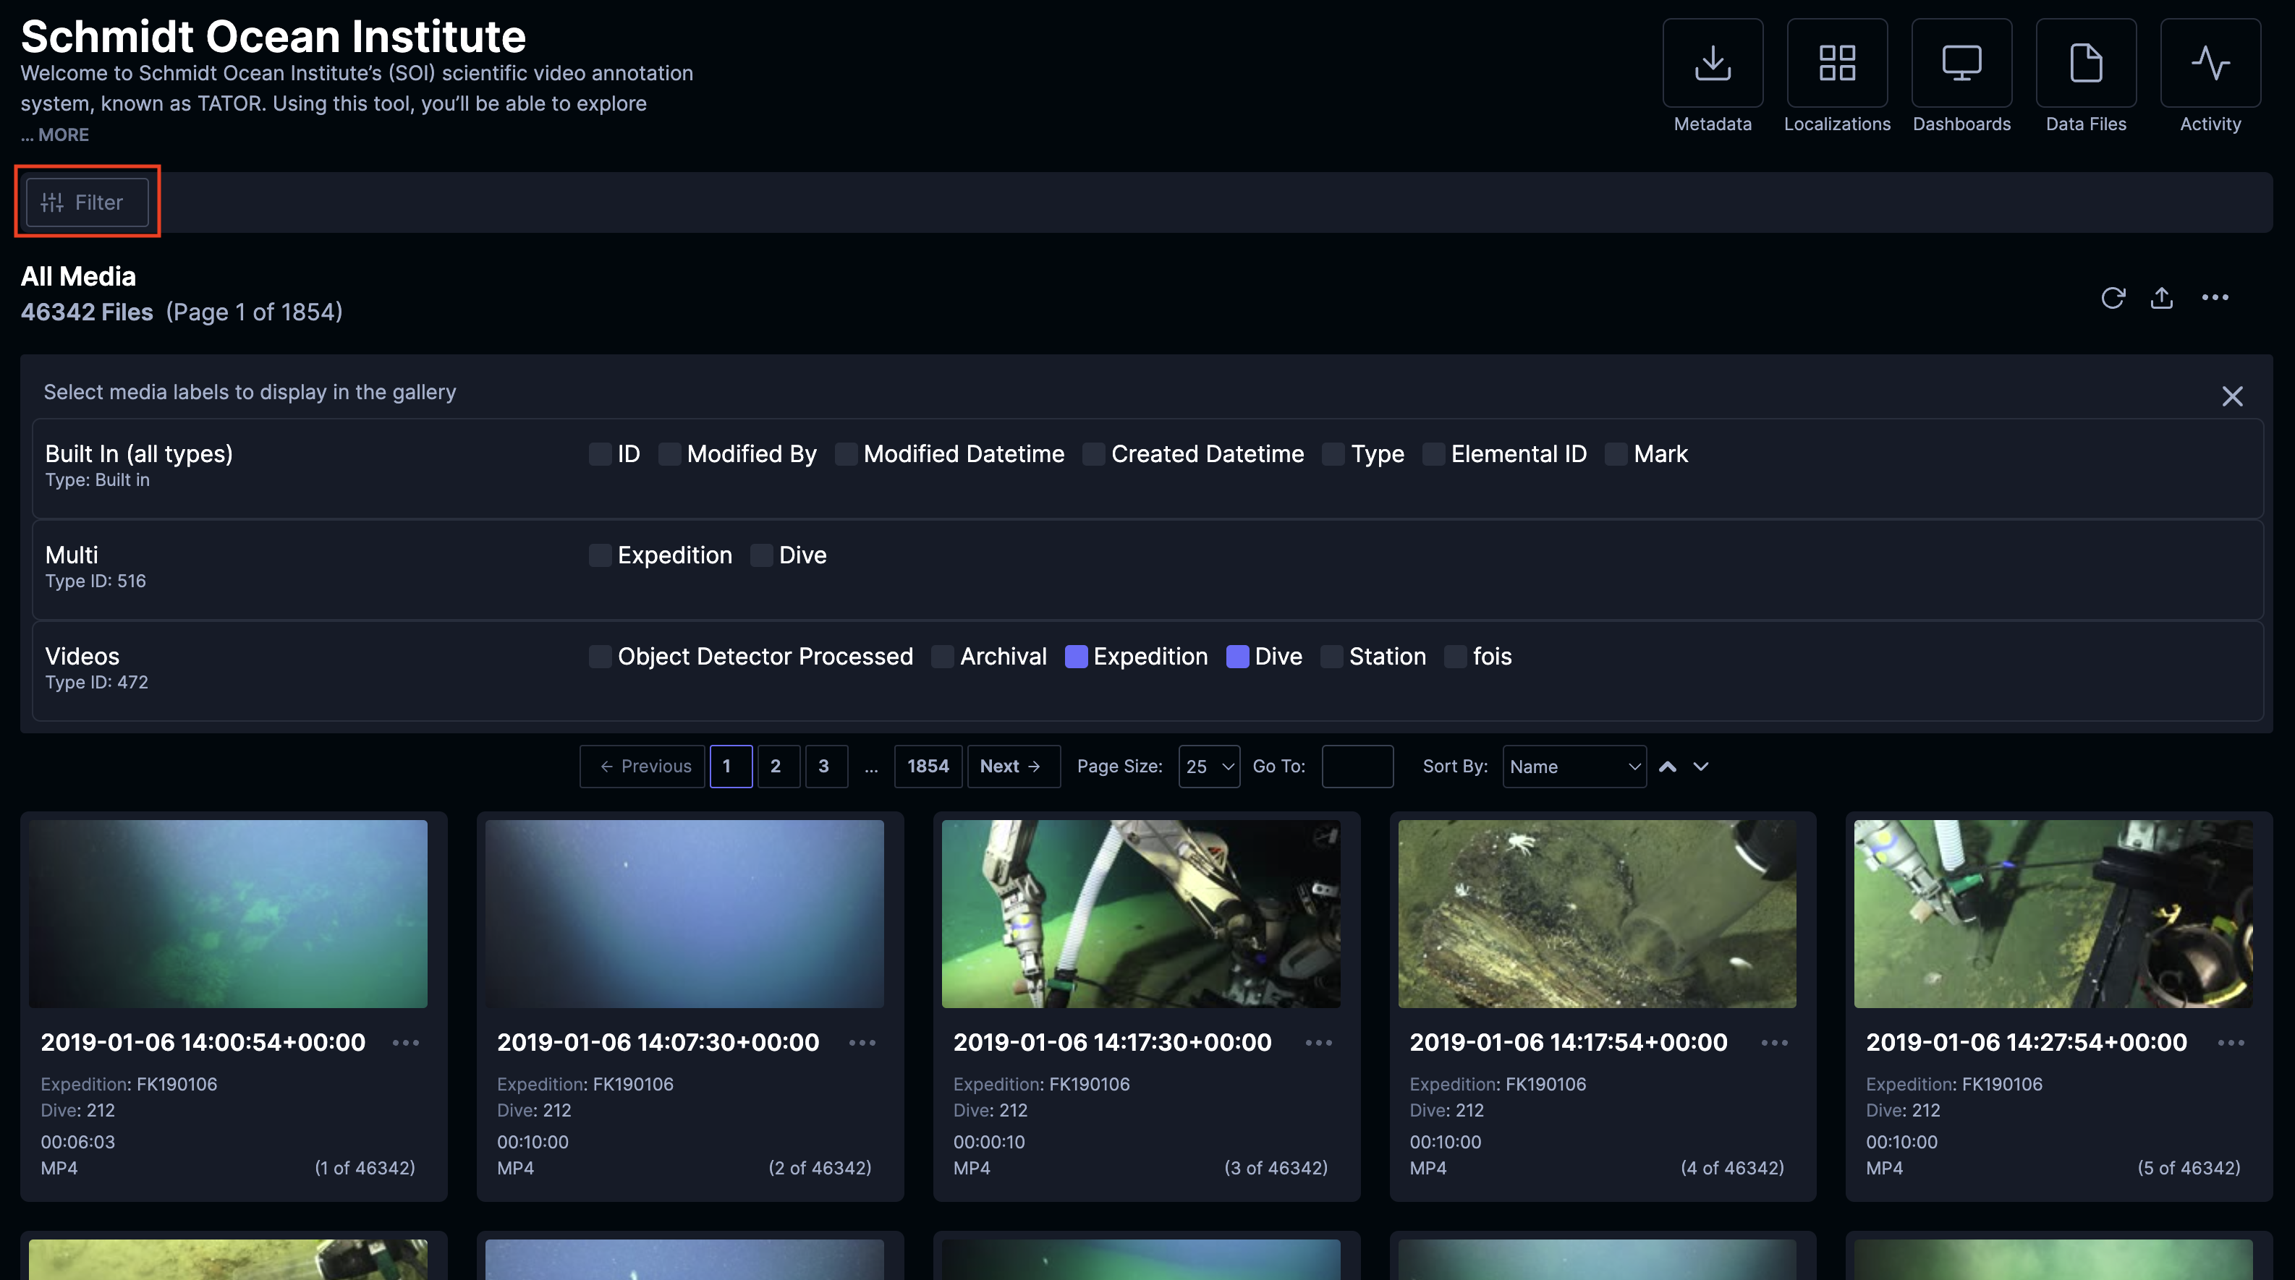Open the Page Size dropdown
Viewport: 2295px width, 1280px height.
pyautogui.click(x=1208, y=766)
